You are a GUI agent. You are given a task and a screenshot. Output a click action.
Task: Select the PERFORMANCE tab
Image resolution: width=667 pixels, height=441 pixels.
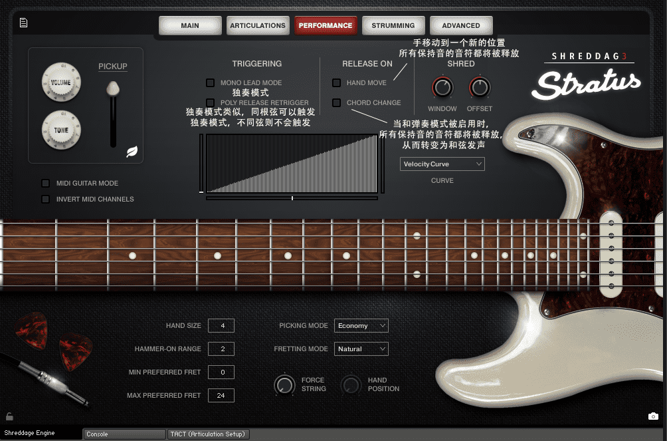(326, 25)
